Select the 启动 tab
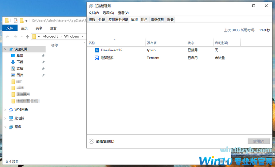The height and width of the screenshot is (167, 275). coord(134,19)
